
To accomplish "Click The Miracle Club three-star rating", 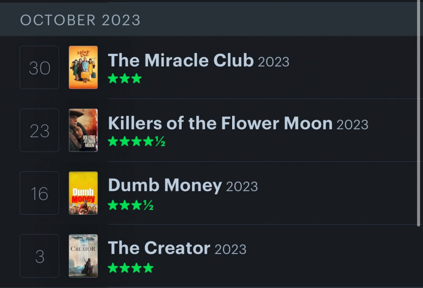I will pyautogui.click(x=125, y=79).
